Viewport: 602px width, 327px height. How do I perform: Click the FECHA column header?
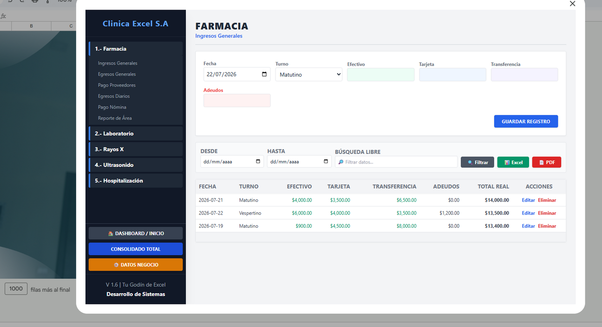pos(207,186)
